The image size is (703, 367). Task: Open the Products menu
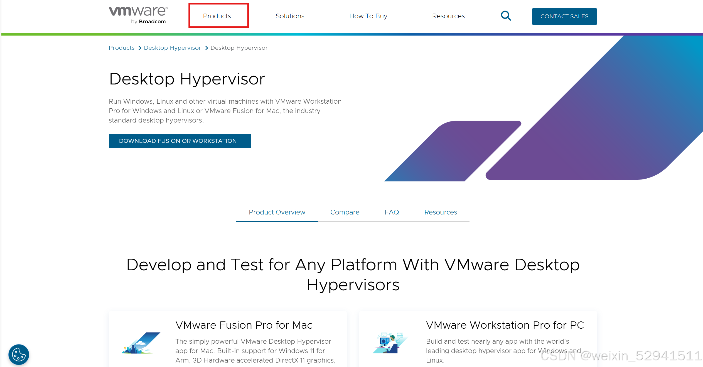tap(217, 16)
